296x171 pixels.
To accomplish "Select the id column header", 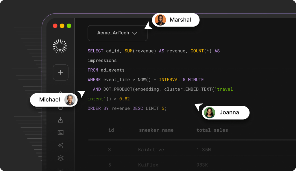I will (x=111, y=130).
